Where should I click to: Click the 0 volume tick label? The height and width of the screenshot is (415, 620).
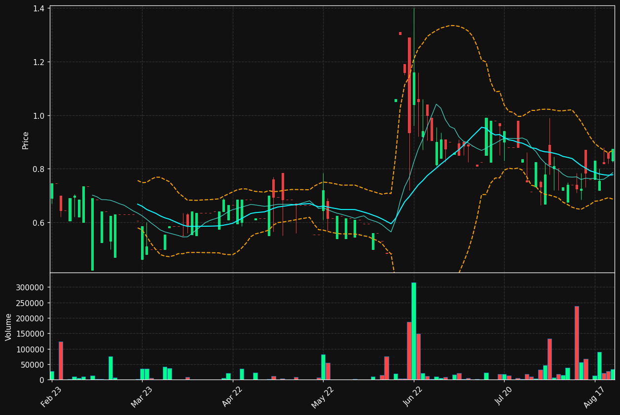[x=42, y=380]
